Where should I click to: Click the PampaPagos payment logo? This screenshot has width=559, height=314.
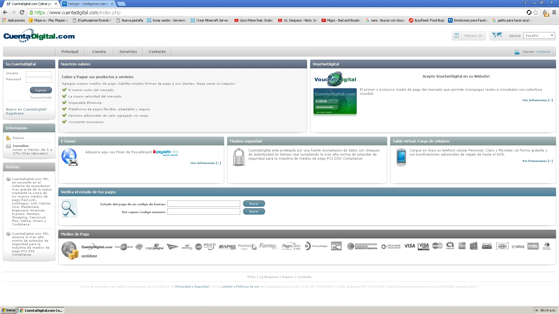(316, 246)
